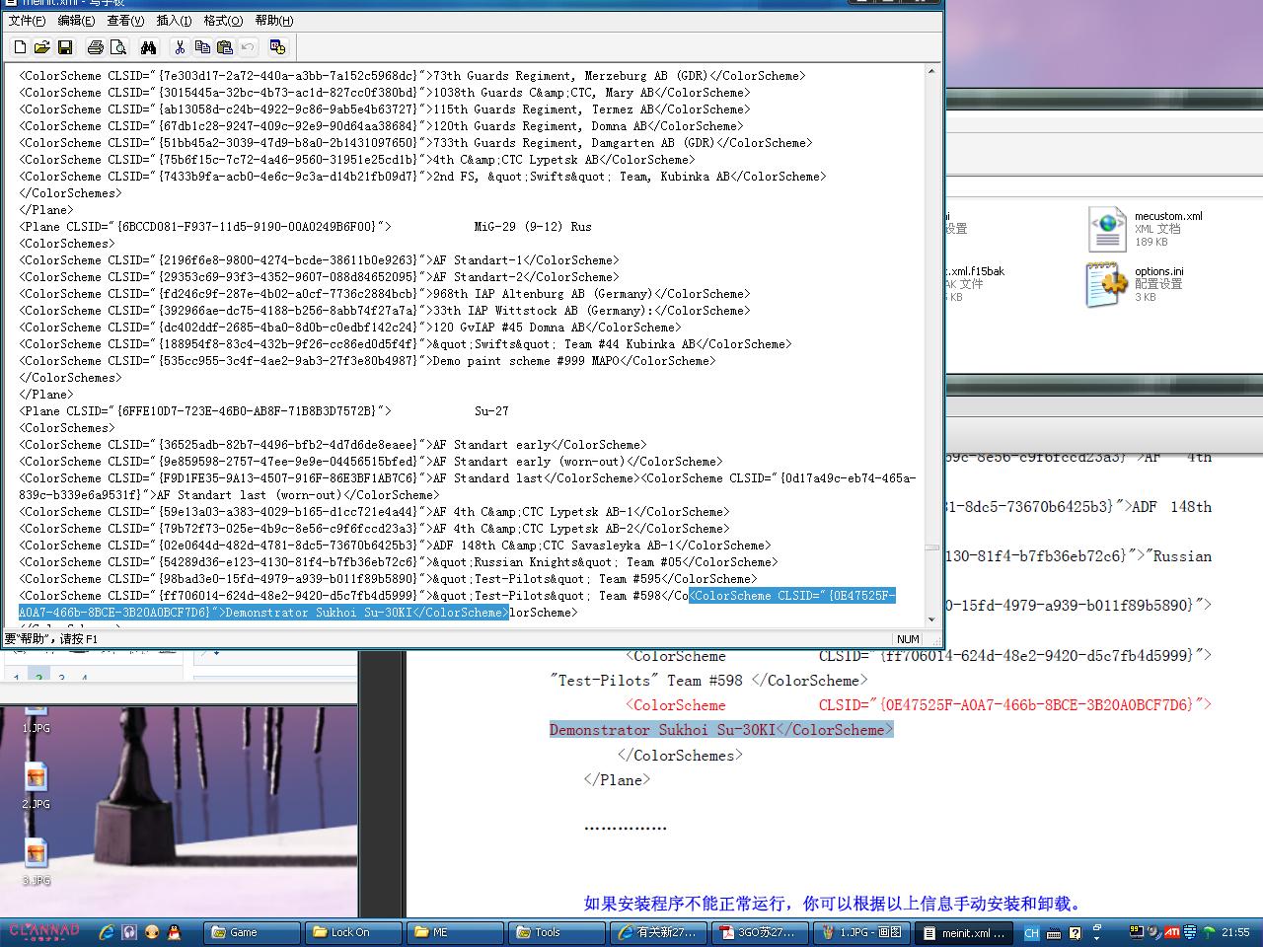This screenshot has height=947, width=1263.
Task: Open the 格式(O) menu
Action: click(x=223, y=20)
